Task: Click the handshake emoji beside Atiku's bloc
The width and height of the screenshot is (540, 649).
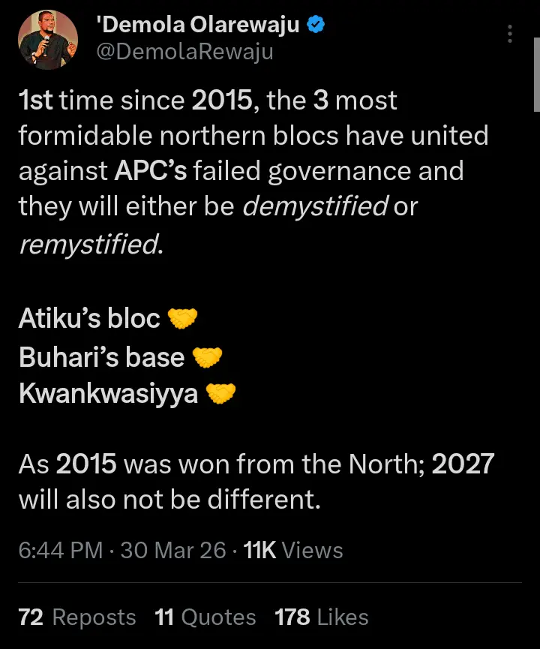Action: coord(181,319)
